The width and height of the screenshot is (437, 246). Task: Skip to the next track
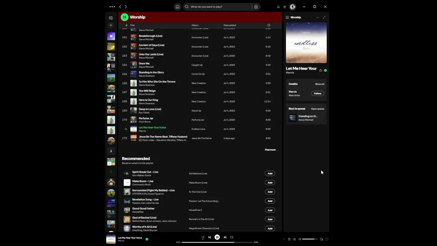tap(225, 237)
